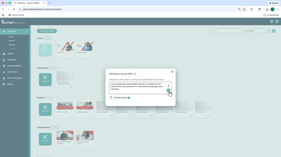The width and height of the screenshot is (281, 157).
Task: Open the Learner Mobile bookmark
Action: (x=16, y=15)
